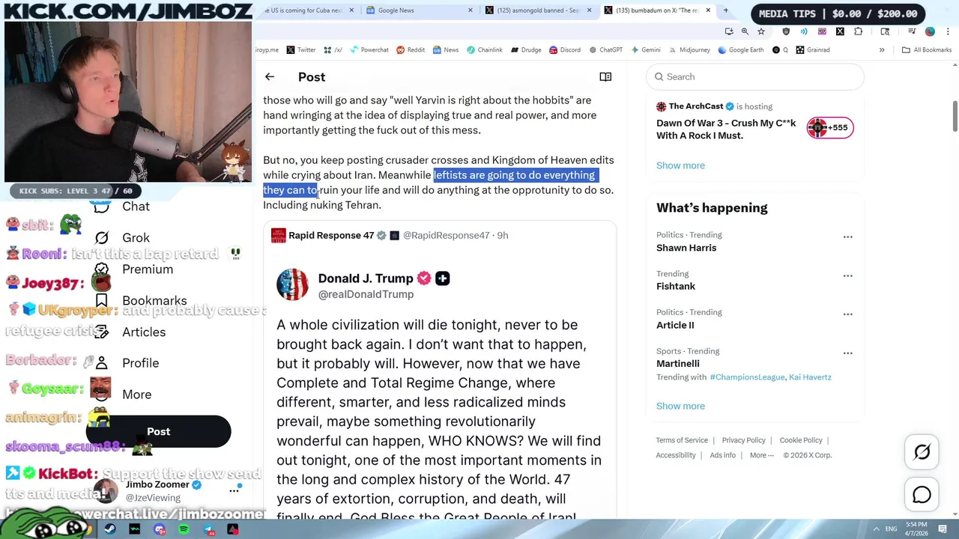
Task: Open a new browser tab
Action: (x=725, y=10)
